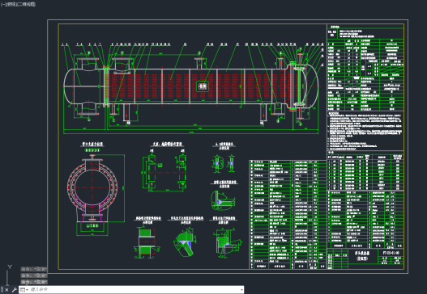The height and width of the screenshot is (294, 427).
Task: Select the circular end-view section drawing
Action: 92,187
